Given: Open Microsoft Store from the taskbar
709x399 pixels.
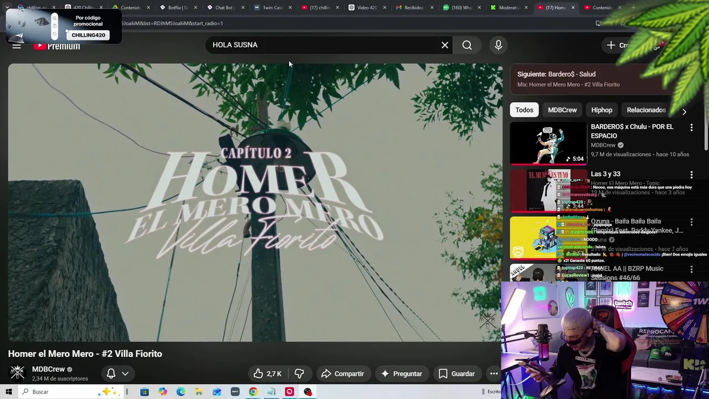Looking at the screenshot, I should (x=145, y=392).
